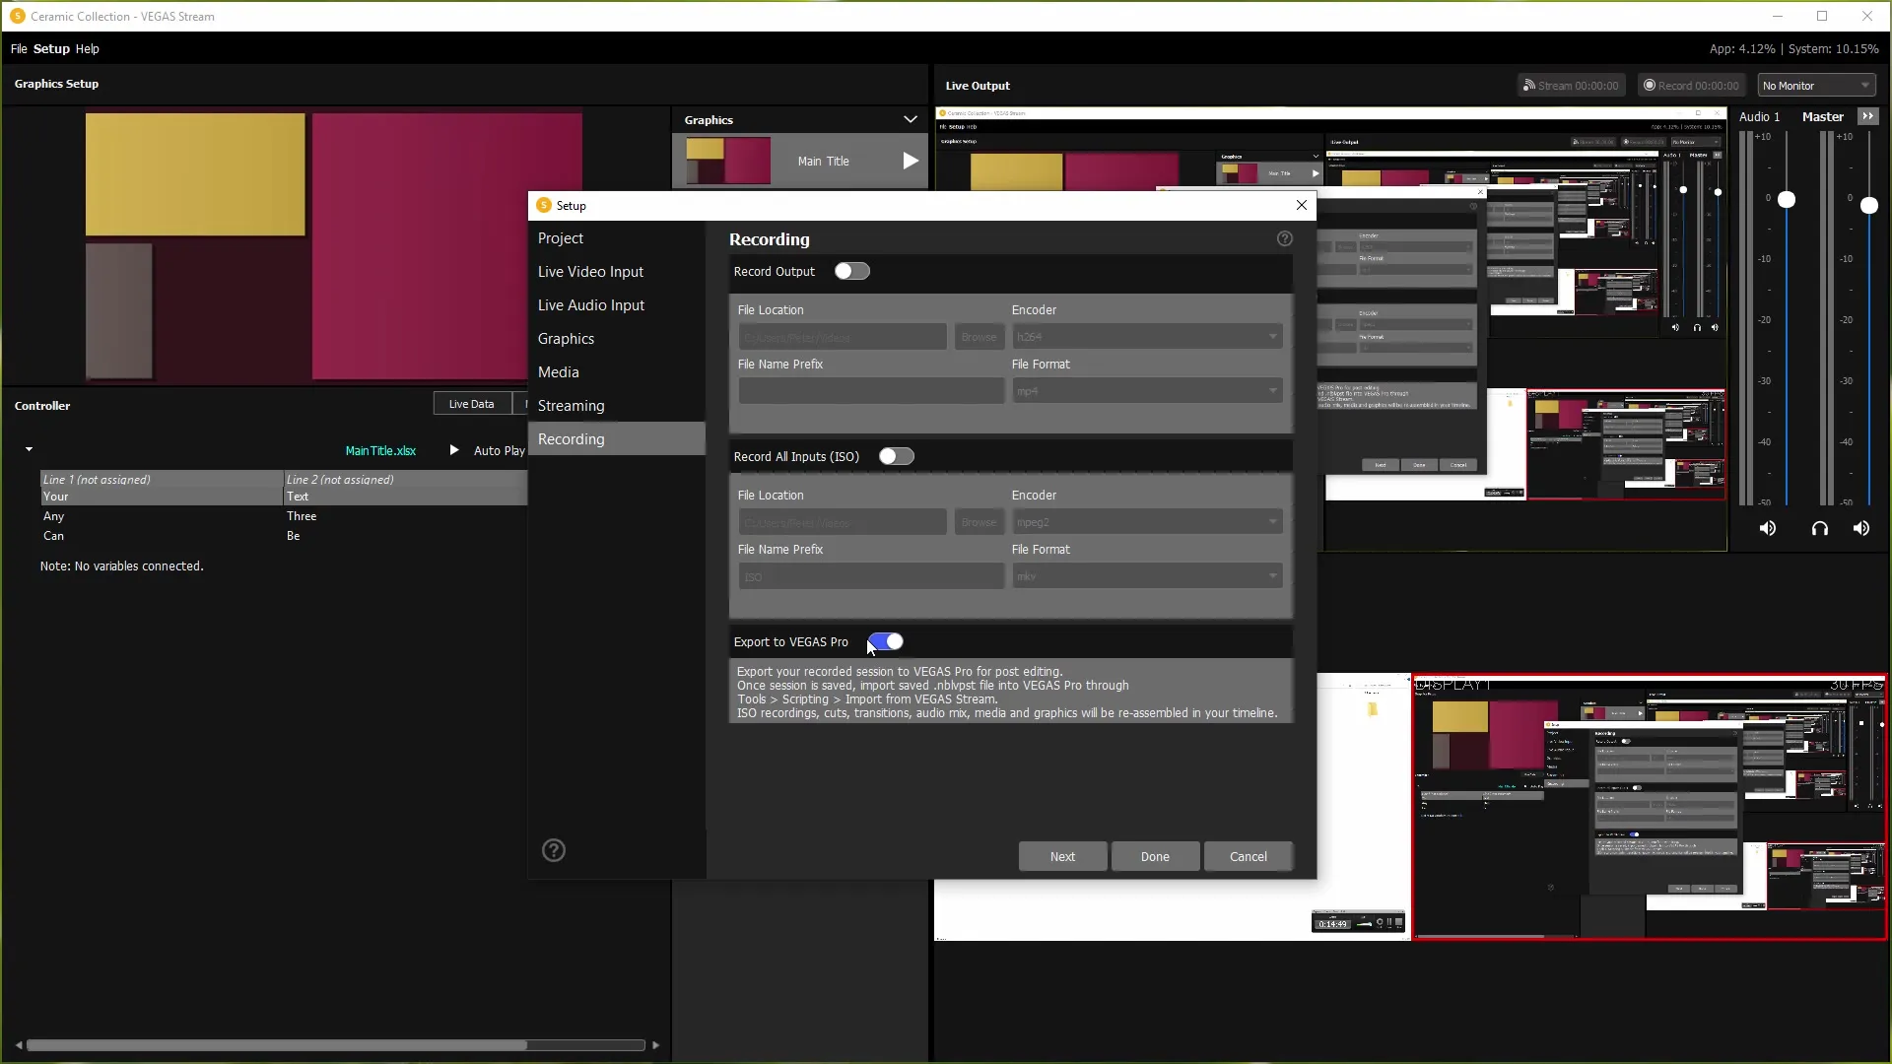
Task: Select Recording in Setup sidebar
Action: click(x=617, y=439)
